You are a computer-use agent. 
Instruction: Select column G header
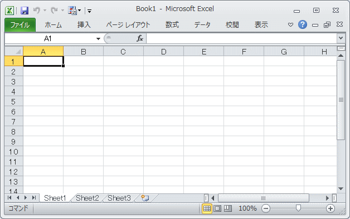[284, 51]
